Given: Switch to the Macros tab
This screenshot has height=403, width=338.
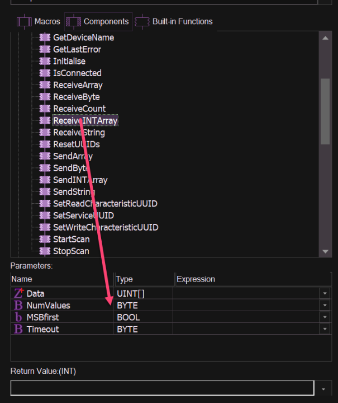Looking at the screenshot, I should coord(39,22).
